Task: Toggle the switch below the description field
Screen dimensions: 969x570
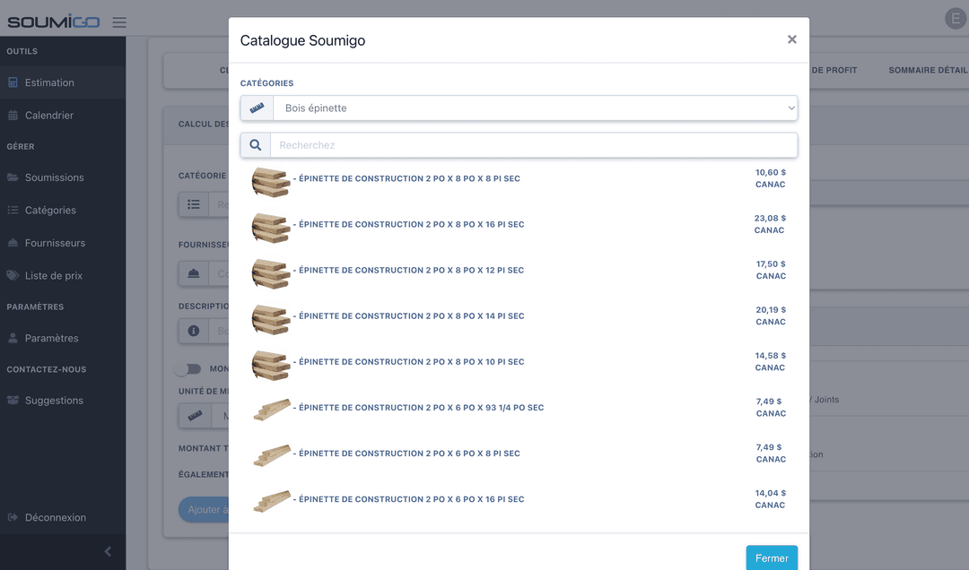Action: pyautogui.click(x=188, y=368)
